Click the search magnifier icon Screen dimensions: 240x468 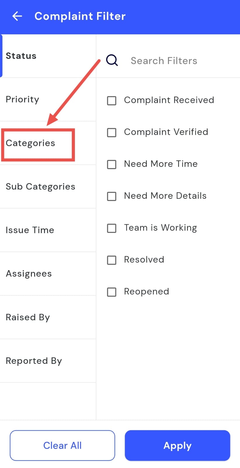(112, 60)
